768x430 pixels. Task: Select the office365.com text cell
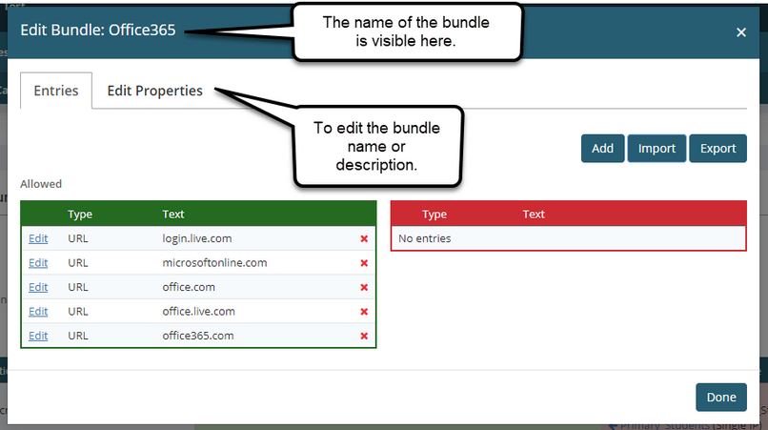197,336
